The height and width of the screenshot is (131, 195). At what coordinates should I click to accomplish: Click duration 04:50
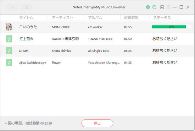pyautogui.click(x=128, y=39)
